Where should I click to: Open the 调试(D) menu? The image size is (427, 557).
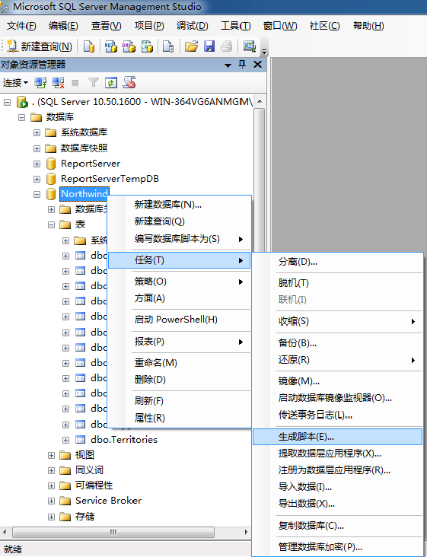[192, 26]
